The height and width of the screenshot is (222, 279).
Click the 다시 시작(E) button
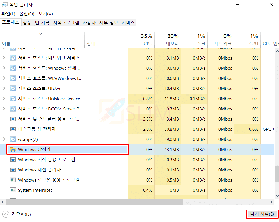(x=262, y=214)
